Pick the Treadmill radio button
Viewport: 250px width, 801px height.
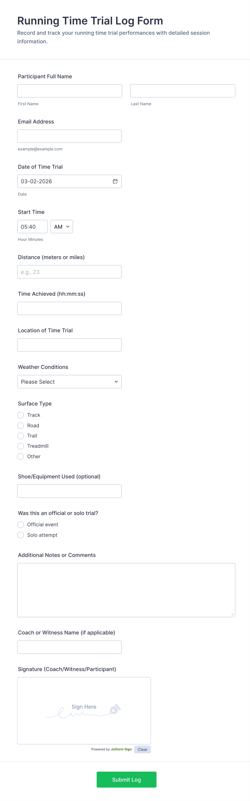point(21,446)
